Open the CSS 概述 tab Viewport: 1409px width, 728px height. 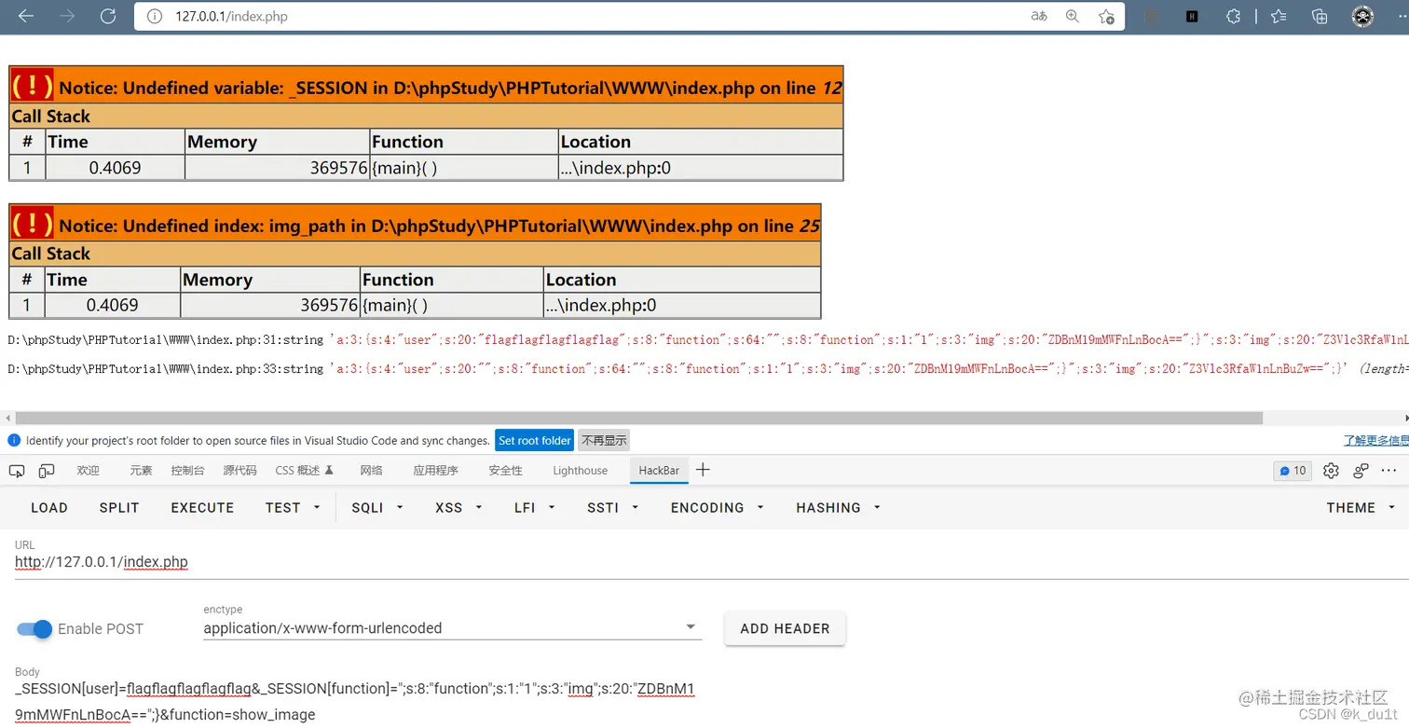pyautogui.click(x=304, y=471)
